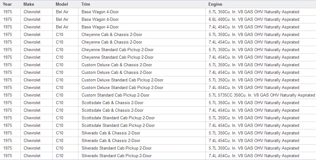Click Silverado Standard Cab Pickup trim in 7.4L row
The height and width of the screenshot is (160, 316).
pos(142,156)
